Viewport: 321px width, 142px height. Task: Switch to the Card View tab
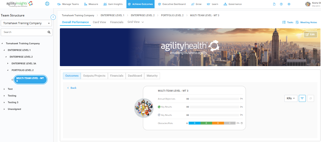click(x=99, y=22)
